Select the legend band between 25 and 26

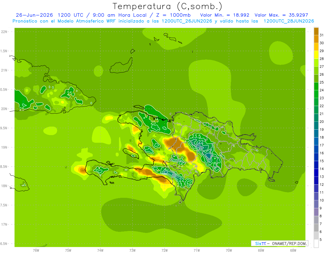point(316,78)
